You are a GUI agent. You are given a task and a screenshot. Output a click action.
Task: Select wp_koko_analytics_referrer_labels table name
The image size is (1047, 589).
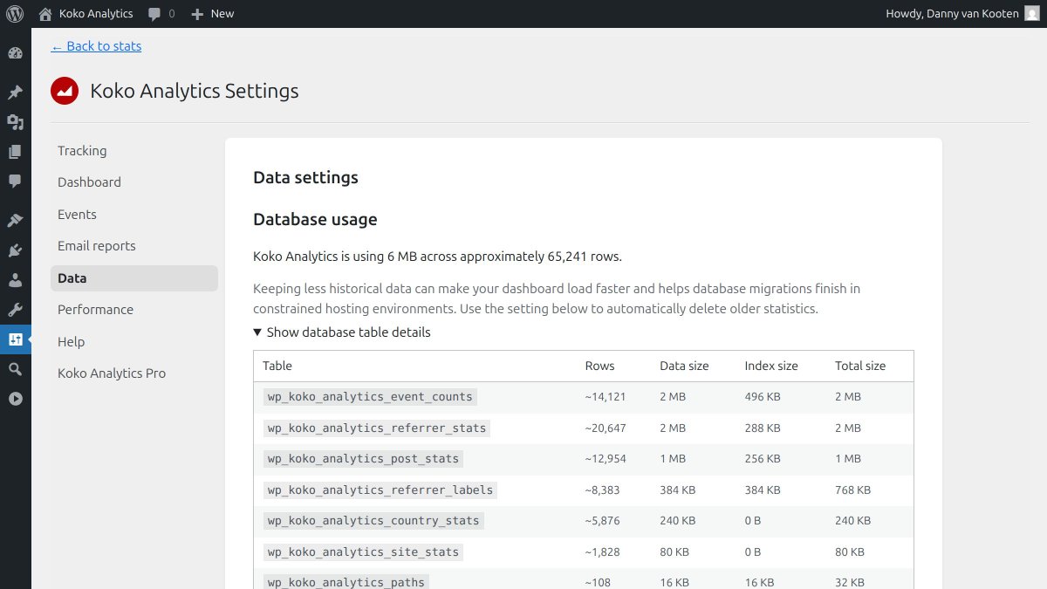tap(380, 490)
